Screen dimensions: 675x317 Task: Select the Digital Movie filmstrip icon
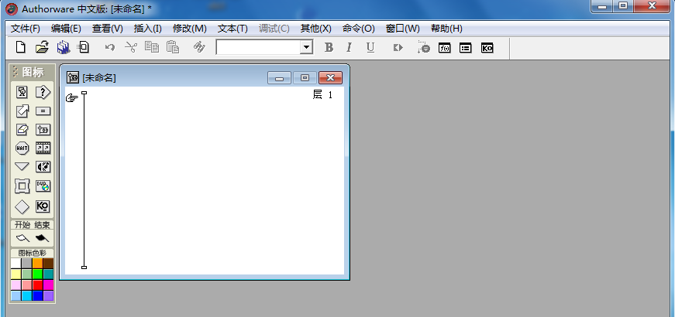43,148
